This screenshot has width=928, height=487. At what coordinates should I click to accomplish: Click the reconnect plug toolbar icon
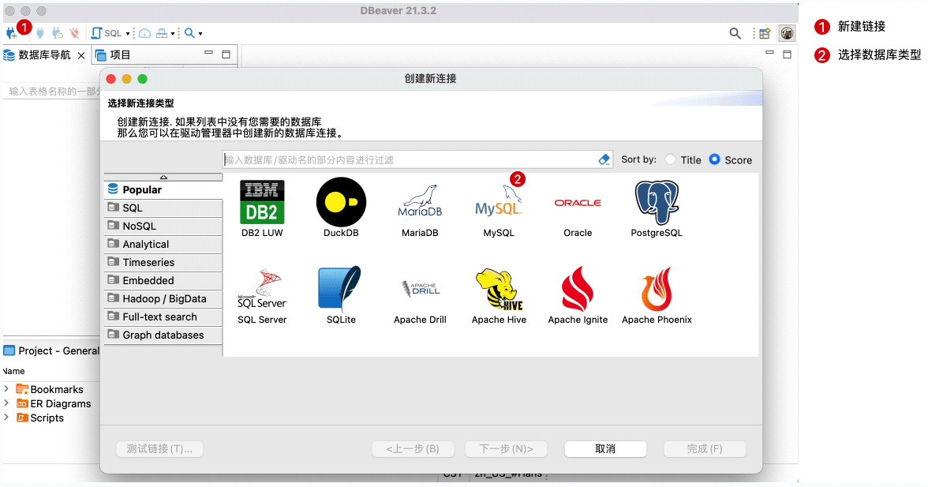58,33
